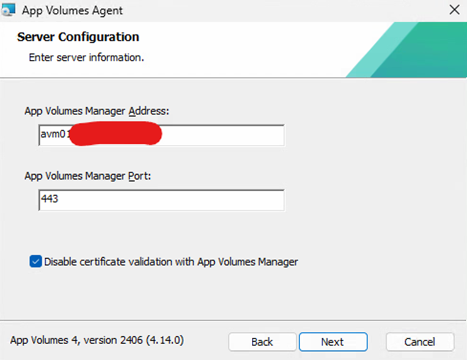Click the App Volumes 4 version text
This screenshot has height=360, width=467.
97,339
